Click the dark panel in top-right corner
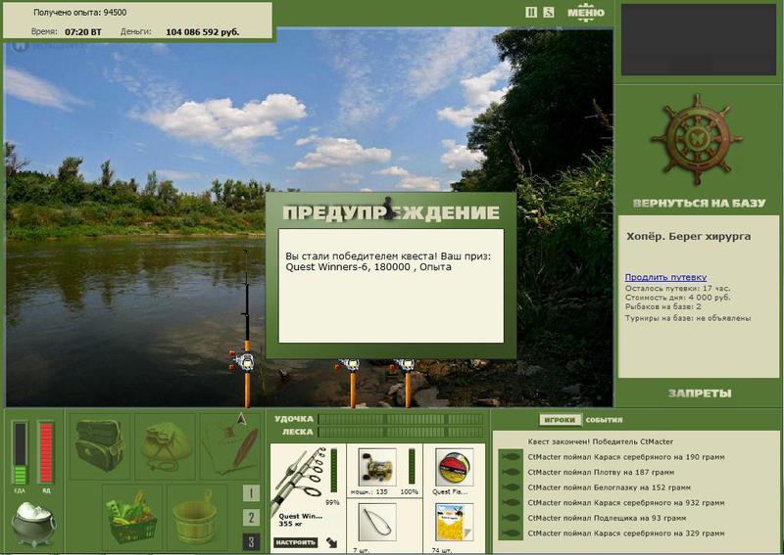Image resolution: width=784 pixels, height=555 pixels. pos(699,39)
